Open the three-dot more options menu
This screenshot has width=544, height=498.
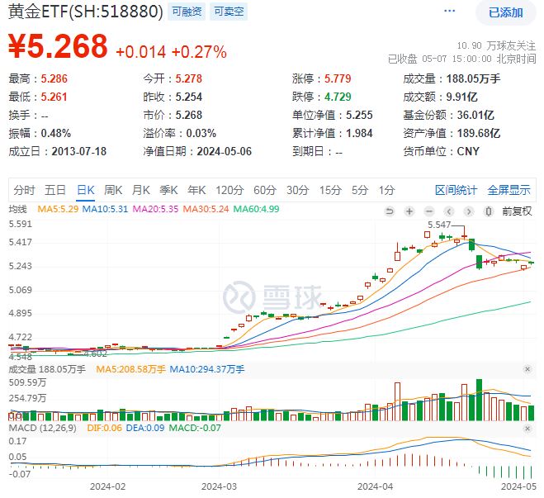(449, 11)
